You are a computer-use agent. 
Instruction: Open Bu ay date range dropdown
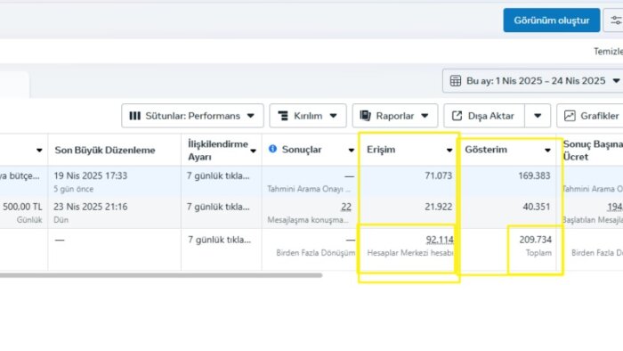[533, 81]
